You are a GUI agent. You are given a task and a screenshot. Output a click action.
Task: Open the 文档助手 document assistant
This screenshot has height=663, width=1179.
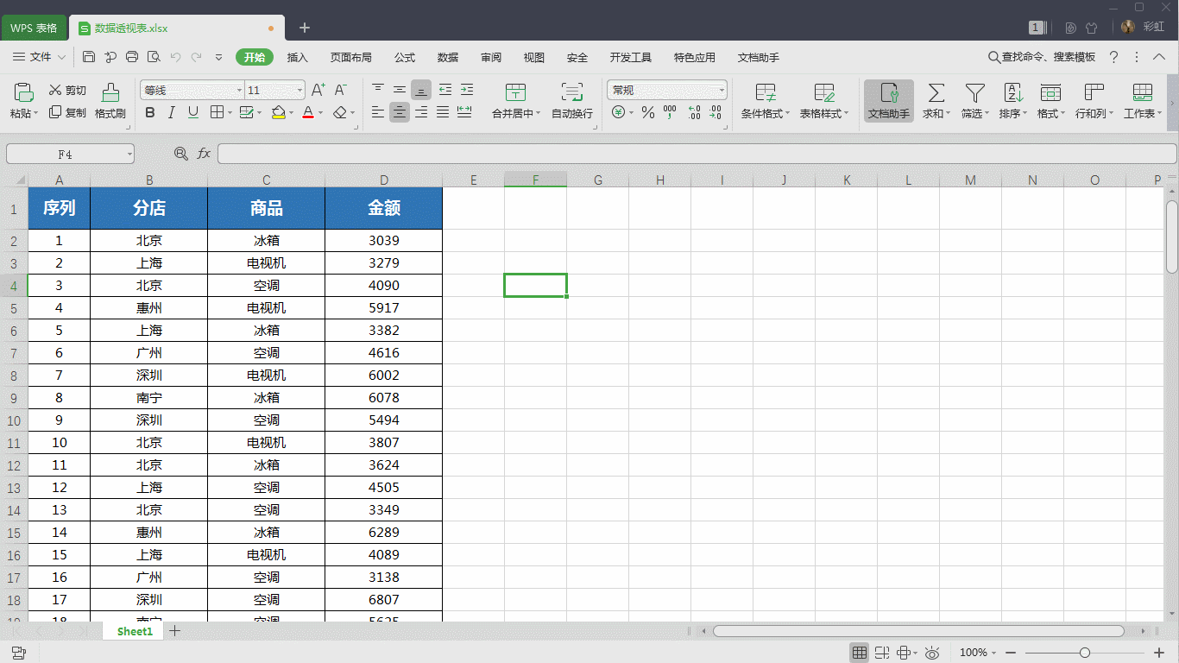click(x=888, y=101)
